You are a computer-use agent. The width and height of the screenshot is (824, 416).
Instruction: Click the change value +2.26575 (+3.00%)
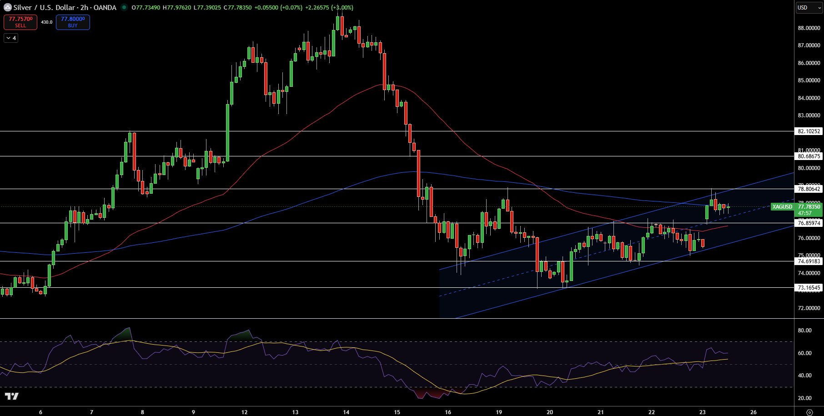tap(329, 7)
